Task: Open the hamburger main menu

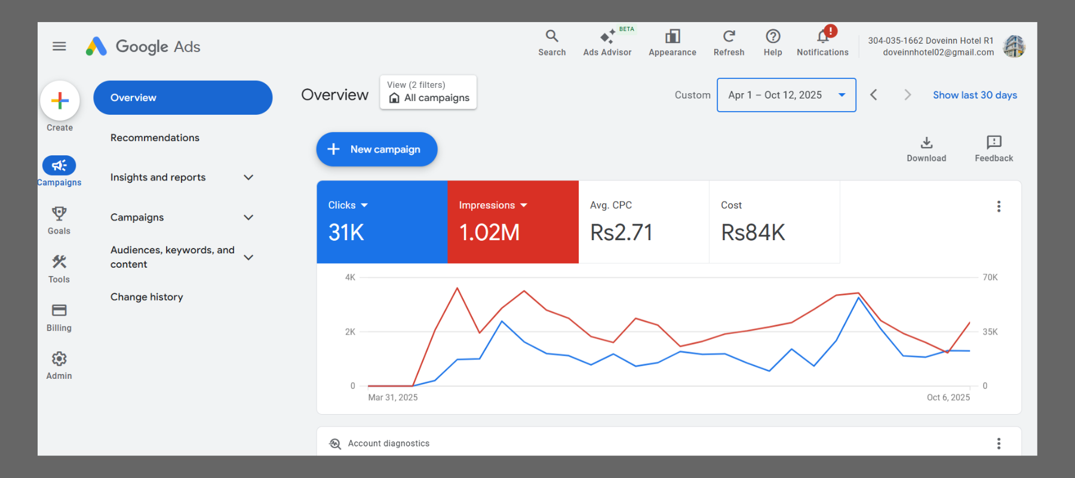Action: coord(59,46)
